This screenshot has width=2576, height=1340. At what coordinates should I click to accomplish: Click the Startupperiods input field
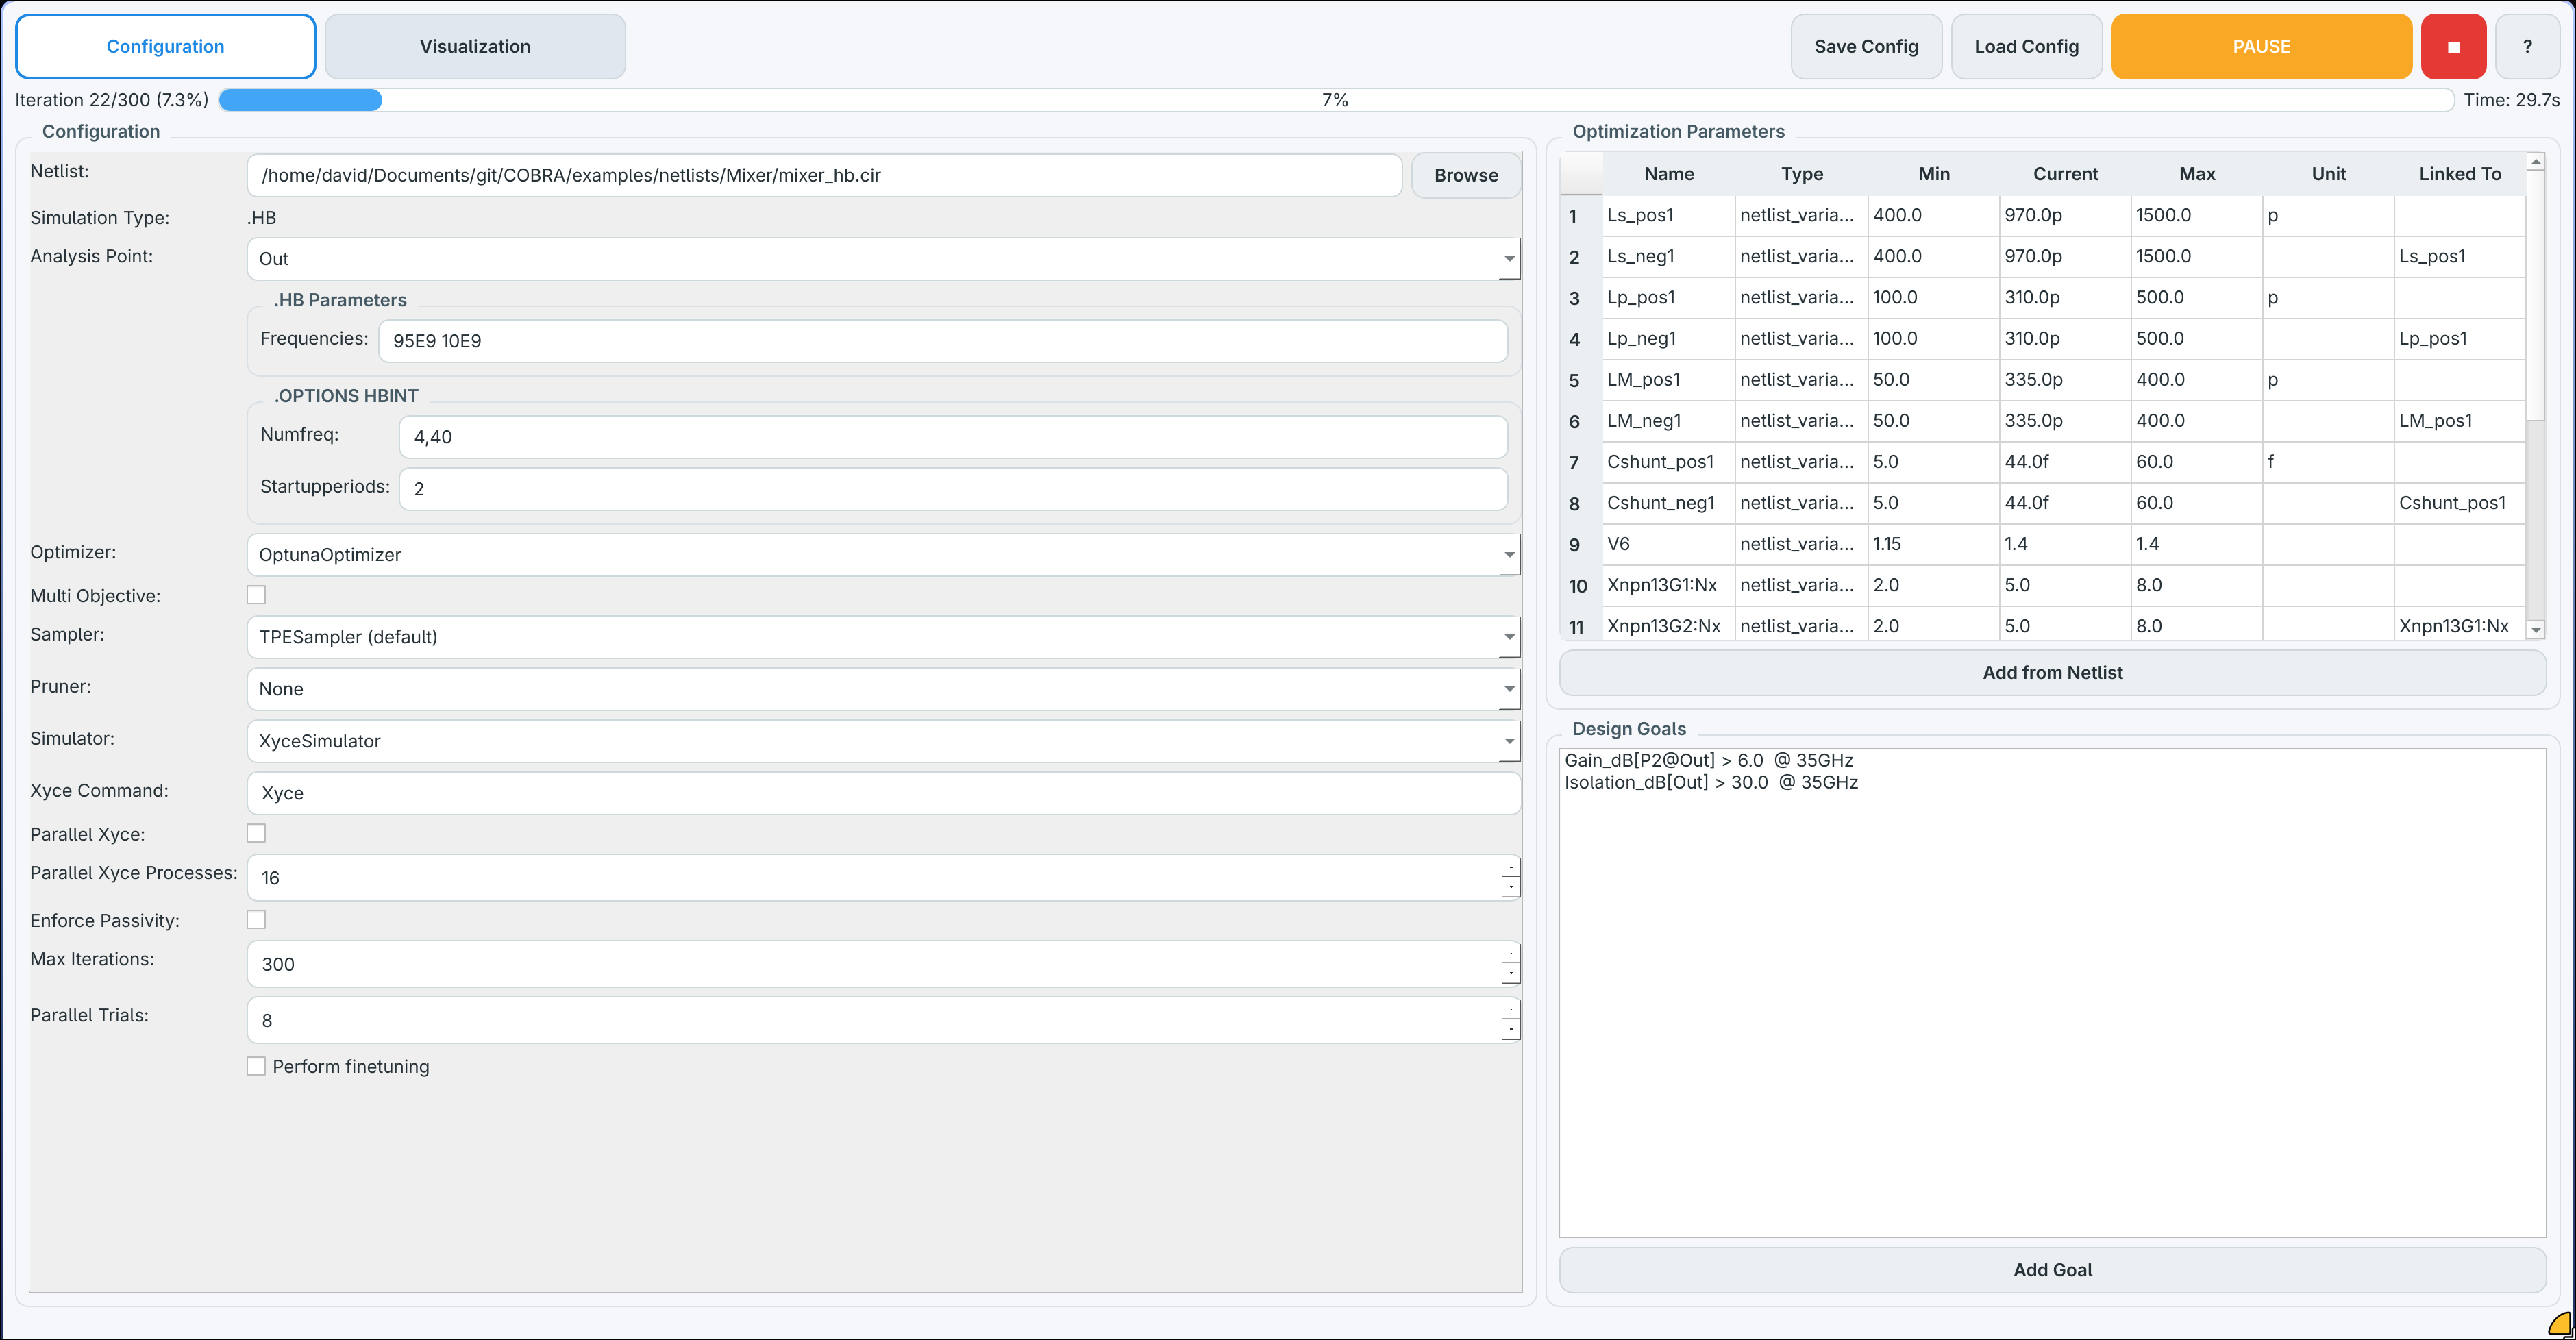click(952, 489)
